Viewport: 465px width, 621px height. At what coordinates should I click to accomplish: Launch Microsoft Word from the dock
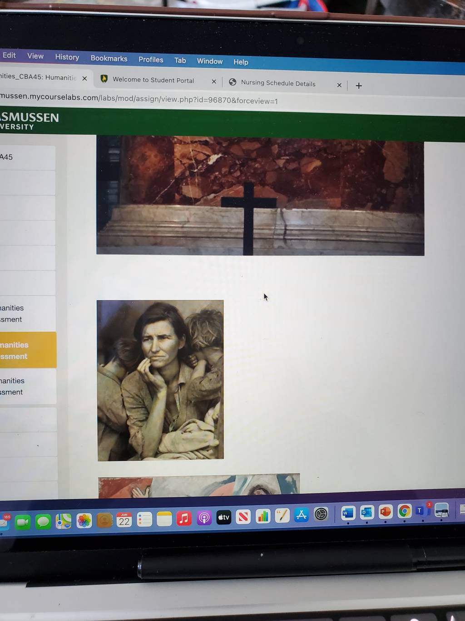click(348, 513)
